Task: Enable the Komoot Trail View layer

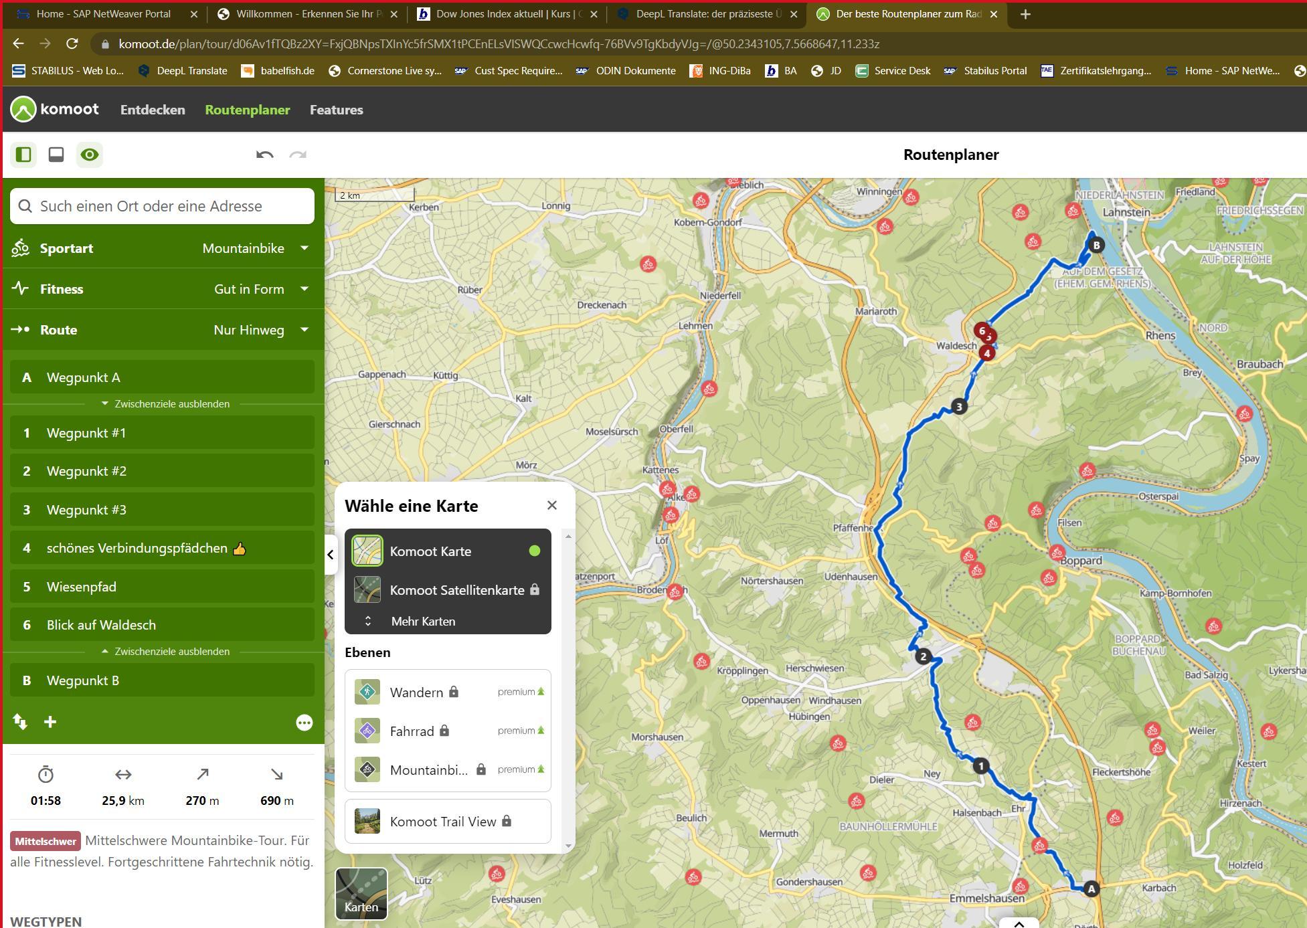Action: pos(448,821)
